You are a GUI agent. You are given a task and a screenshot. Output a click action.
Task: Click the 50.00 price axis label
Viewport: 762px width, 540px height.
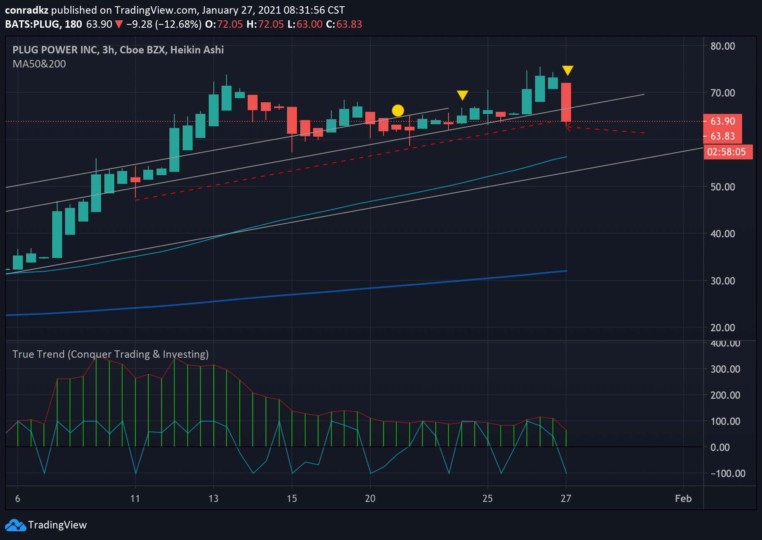click(723, 187)
